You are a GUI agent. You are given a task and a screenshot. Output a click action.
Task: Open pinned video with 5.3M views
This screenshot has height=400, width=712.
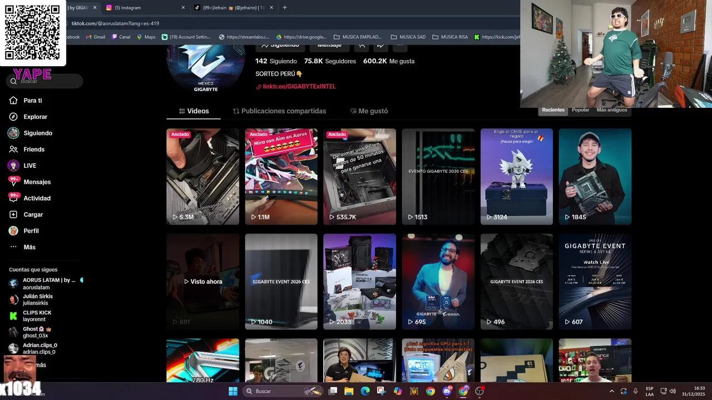point(202,177)
